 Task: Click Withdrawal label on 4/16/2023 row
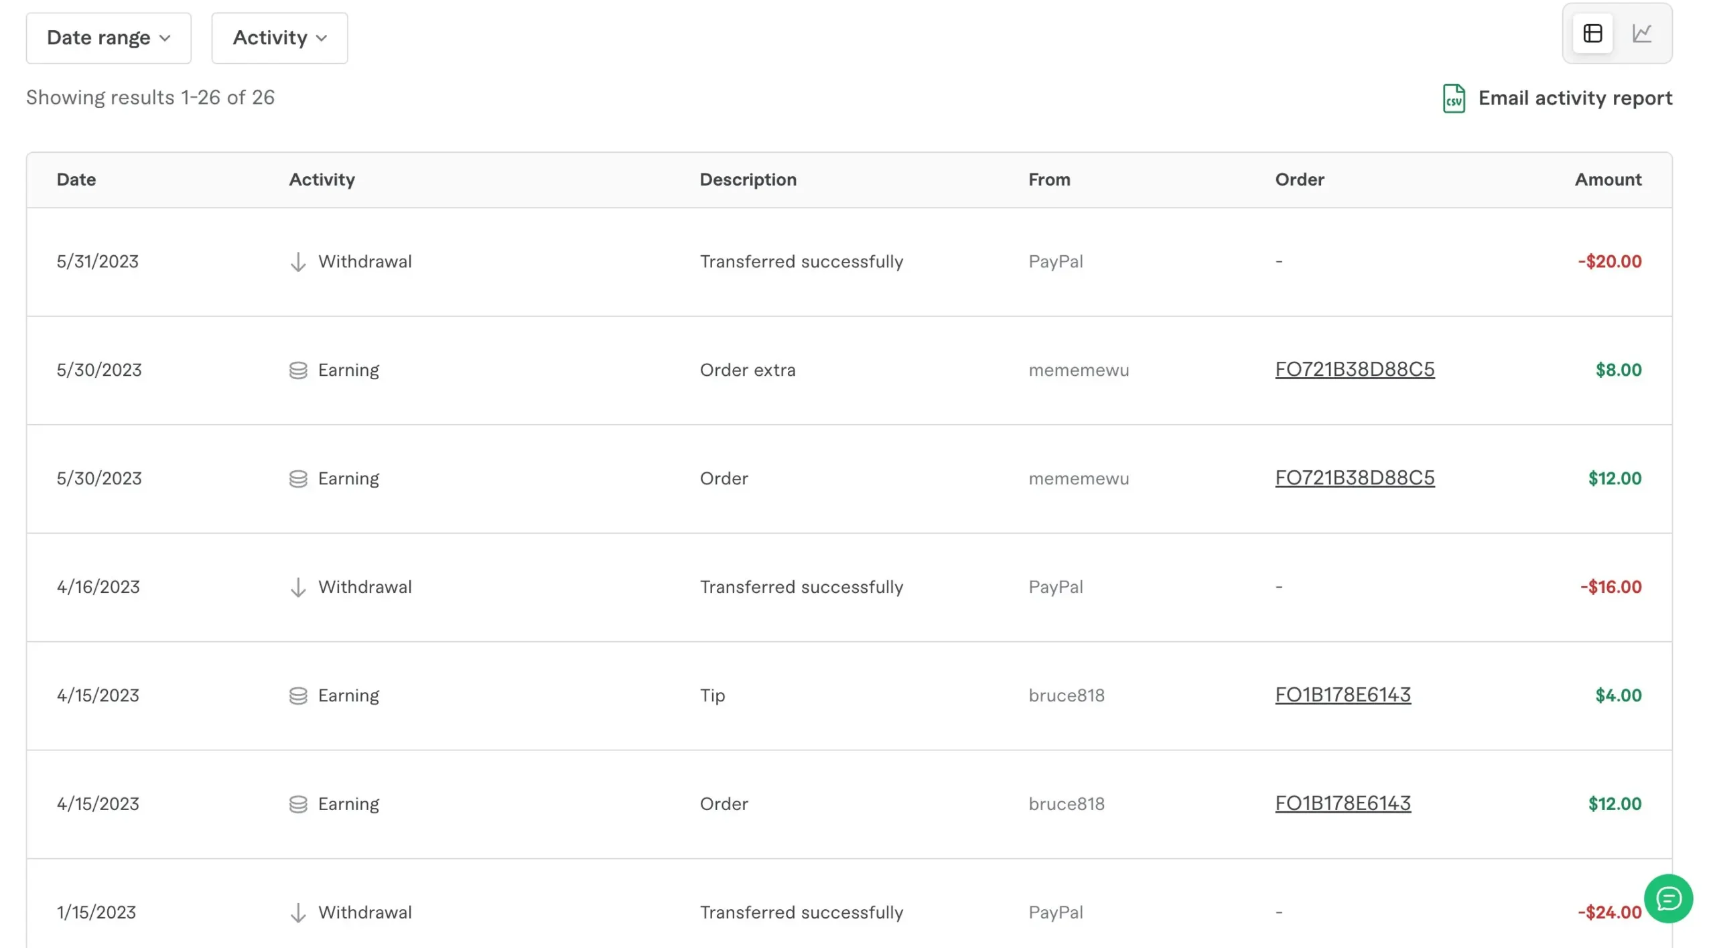(x=365, y=587)
